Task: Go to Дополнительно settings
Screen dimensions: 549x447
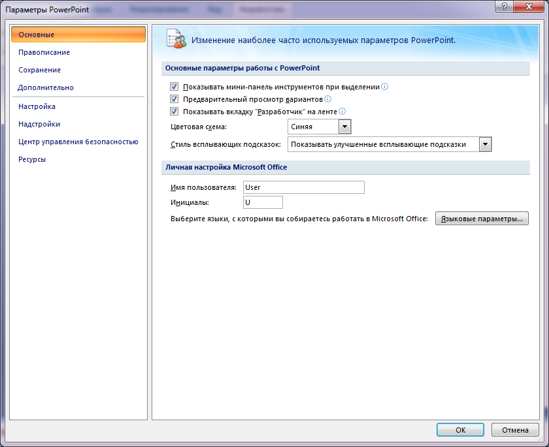Action: [46, 87]
